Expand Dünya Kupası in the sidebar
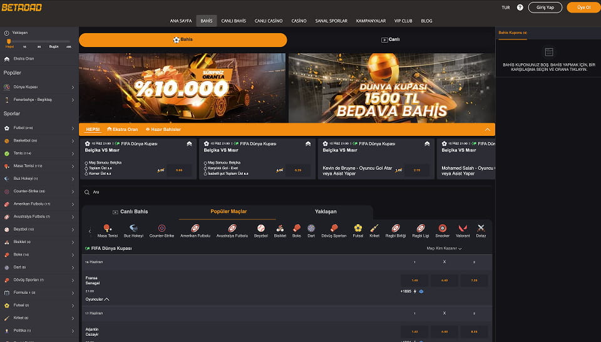601x342 pixels. (x=73, y=88)
